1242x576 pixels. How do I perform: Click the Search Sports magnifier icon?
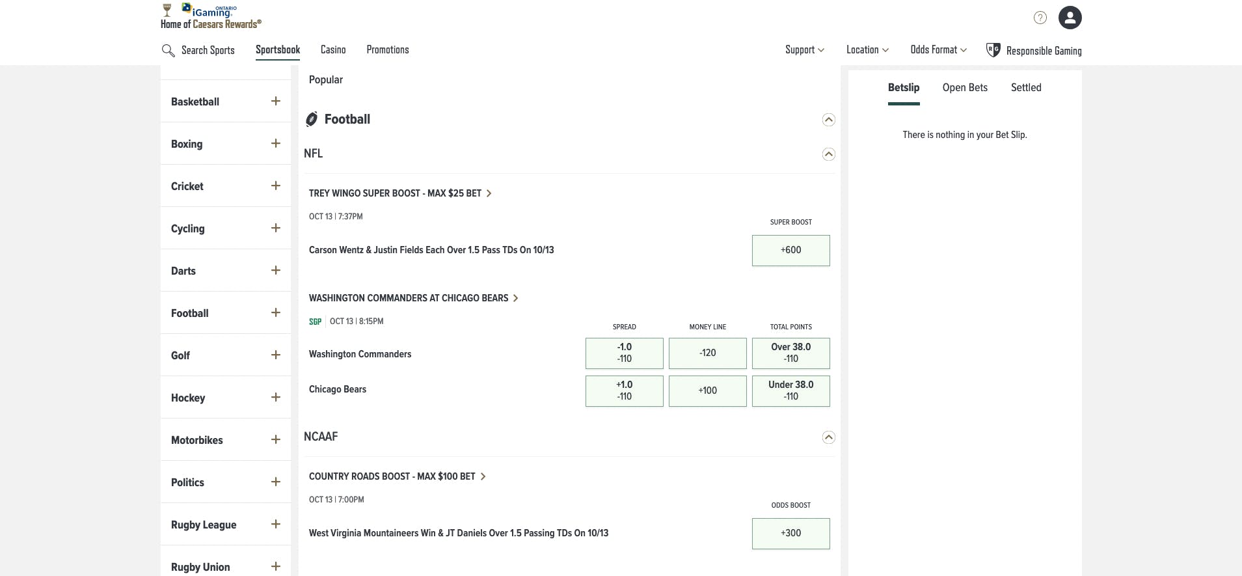click(168, 50)
